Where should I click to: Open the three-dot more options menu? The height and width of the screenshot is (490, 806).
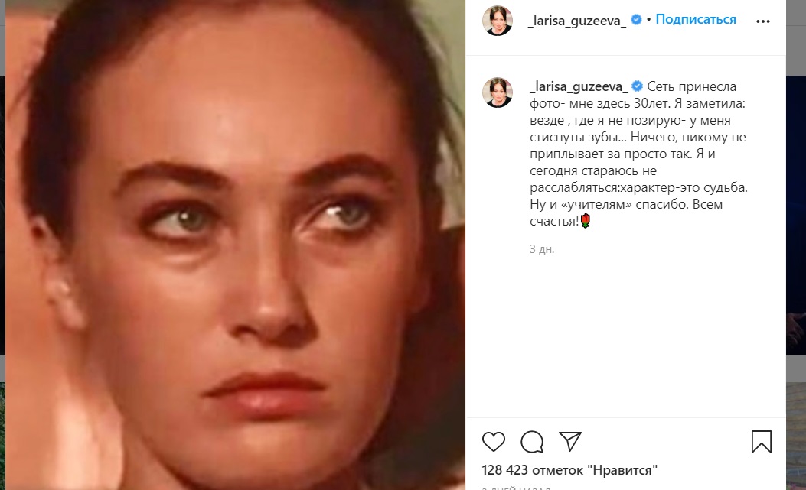763,21
